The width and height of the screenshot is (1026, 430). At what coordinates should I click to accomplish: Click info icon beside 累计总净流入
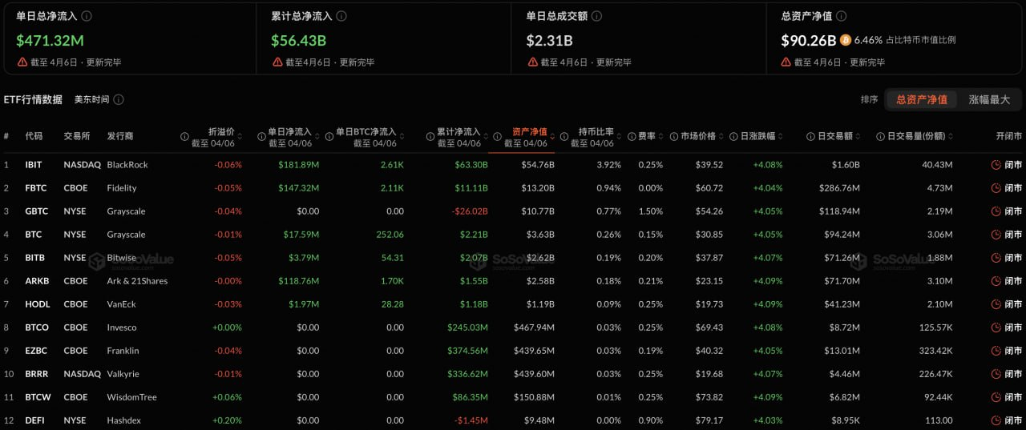click(341, 16)
